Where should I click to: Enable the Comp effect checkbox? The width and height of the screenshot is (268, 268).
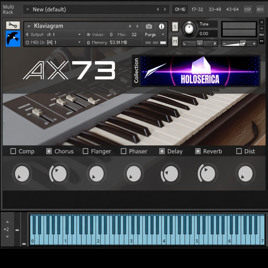(x=13, y=151)
